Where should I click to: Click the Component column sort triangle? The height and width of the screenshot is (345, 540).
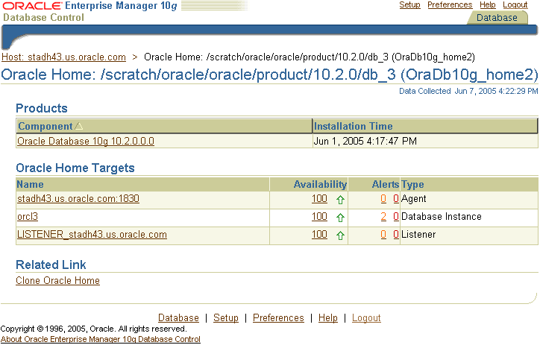coord(79,127)
